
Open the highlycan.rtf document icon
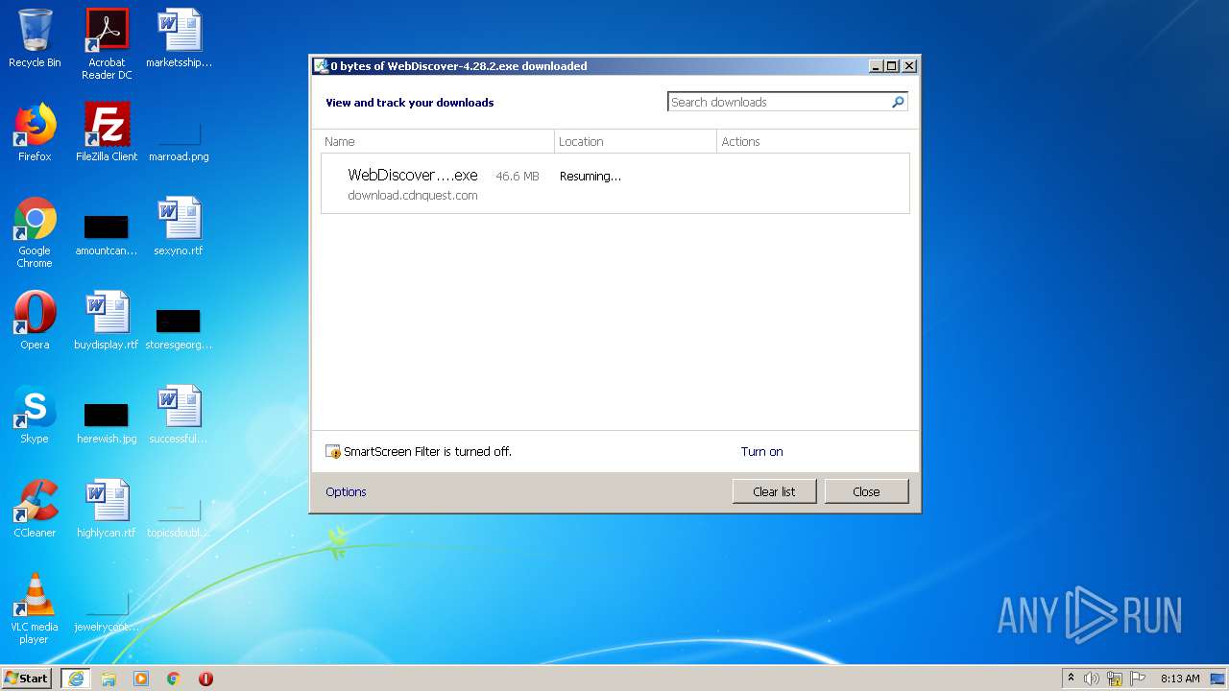pyautogui.click(x=107, y=509)
